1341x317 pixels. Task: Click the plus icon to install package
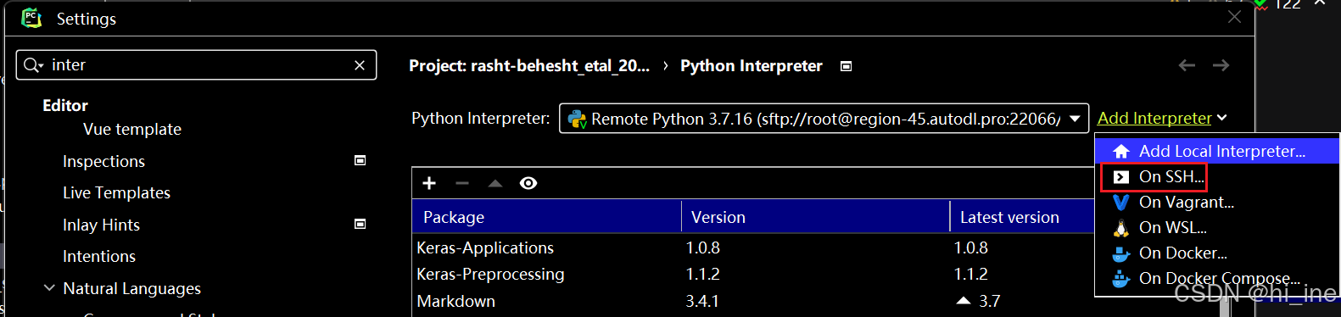tap(429, 183)
